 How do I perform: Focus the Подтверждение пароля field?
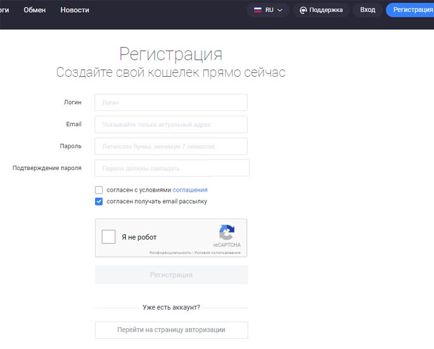[x=172, y=168]
